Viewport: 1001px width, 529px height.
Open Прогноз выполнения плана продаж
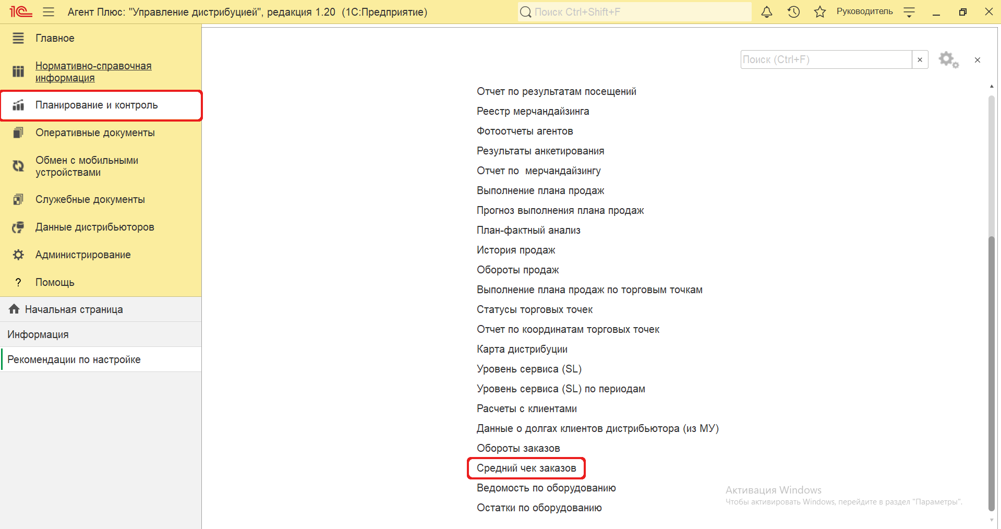coord(560,210)
